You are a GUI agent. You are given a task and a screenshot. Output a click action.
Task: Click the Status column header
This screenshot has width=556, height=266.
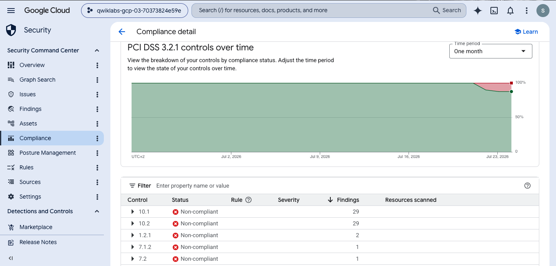(180, 200)
